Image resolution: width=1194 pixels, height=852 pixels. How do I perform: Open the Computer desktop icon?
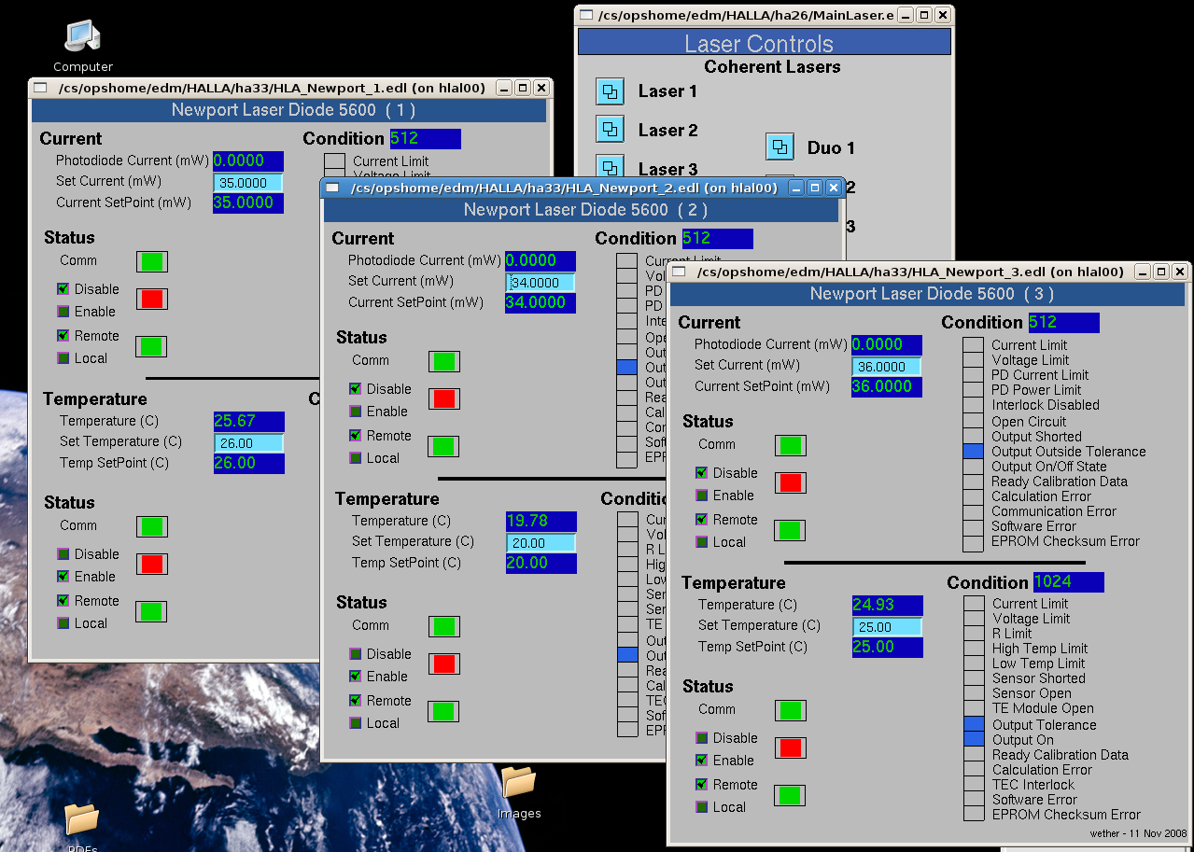coord(83,46)
